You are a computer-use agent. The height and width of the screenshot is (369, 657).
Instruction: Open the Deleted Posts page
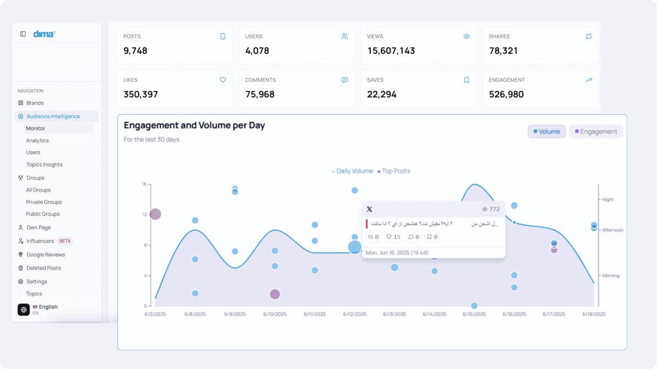44,268
